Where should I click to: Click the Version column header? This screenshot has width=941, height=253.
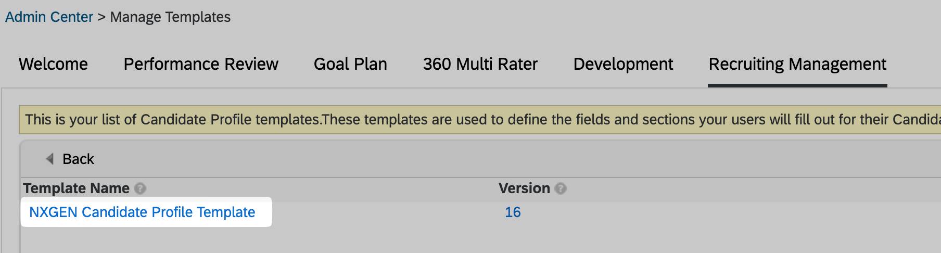pos(524,188)
